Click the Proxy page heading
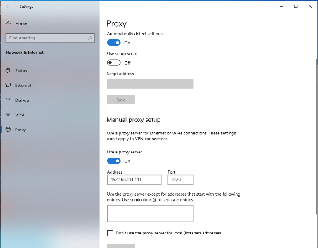This screenshot has height=248, width=318. (x=116, y=24)
